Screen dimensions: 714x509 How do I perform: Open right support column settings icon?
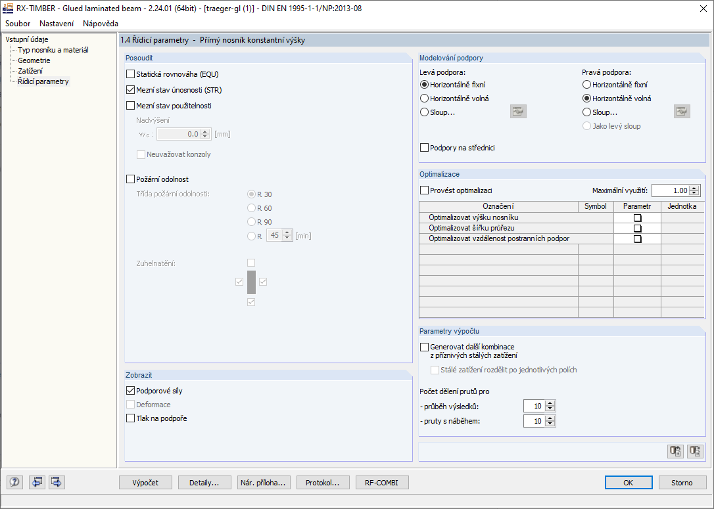(682, 111)
